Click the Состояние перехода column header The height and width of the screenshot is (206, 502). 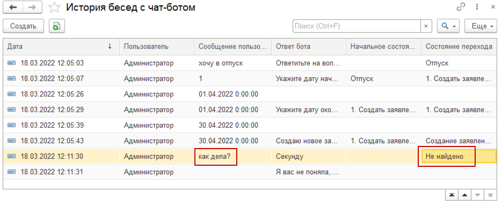point(459,46)
